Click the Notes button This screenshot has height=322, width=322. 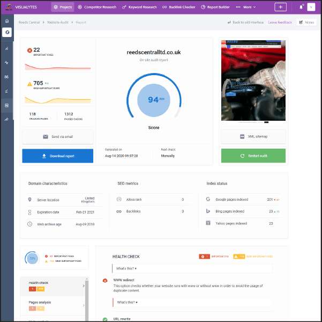[x=306, y=22]
